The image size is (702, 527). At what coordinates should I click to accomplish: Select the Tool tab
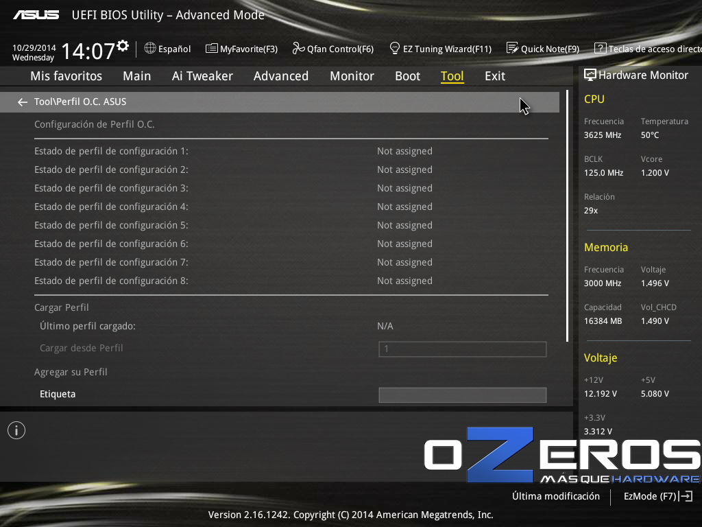[452, 76]
